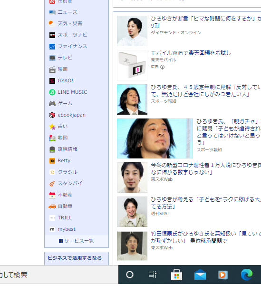Open the 「親ガチャ」 article headline
The width and height of the screenshot is (261, 305).
[229, 132]
